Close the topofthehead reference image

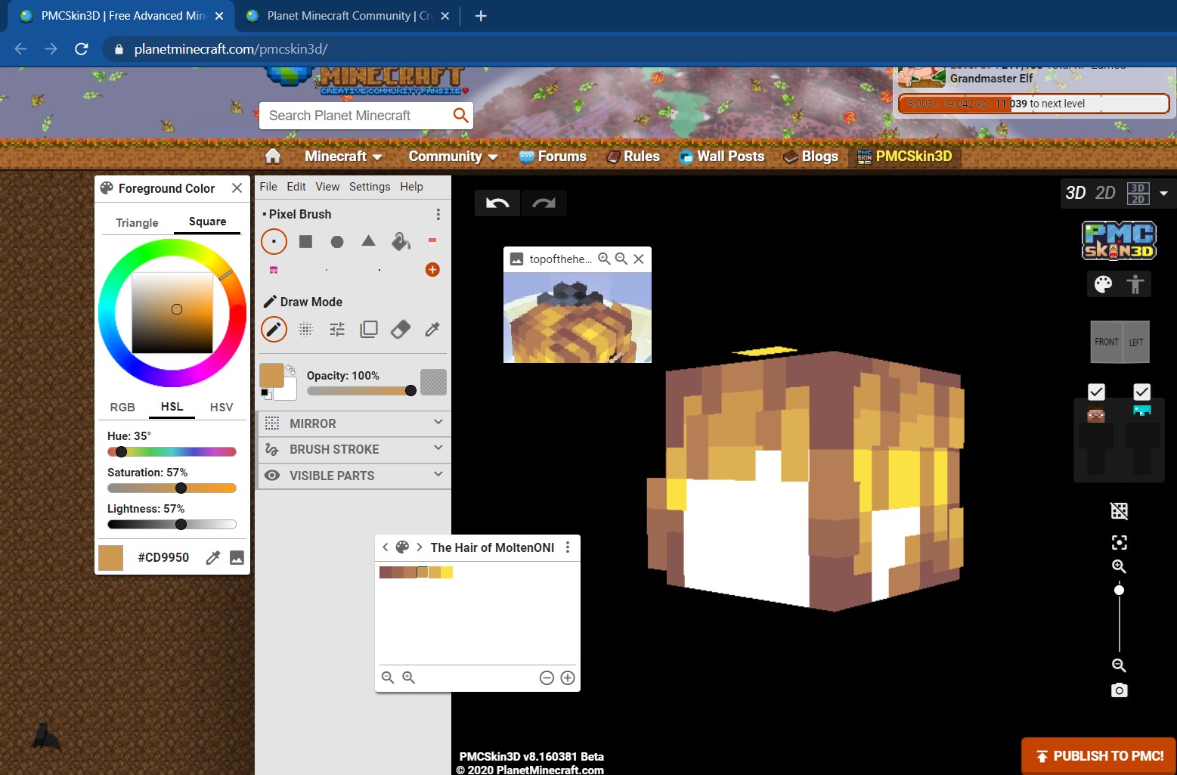coord(639,259)
